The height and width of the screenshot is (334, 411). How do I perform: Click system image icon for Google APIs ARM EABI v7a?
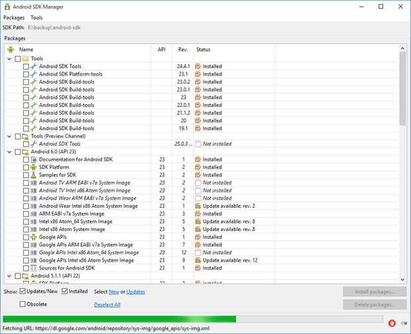[x=34, y=245]
